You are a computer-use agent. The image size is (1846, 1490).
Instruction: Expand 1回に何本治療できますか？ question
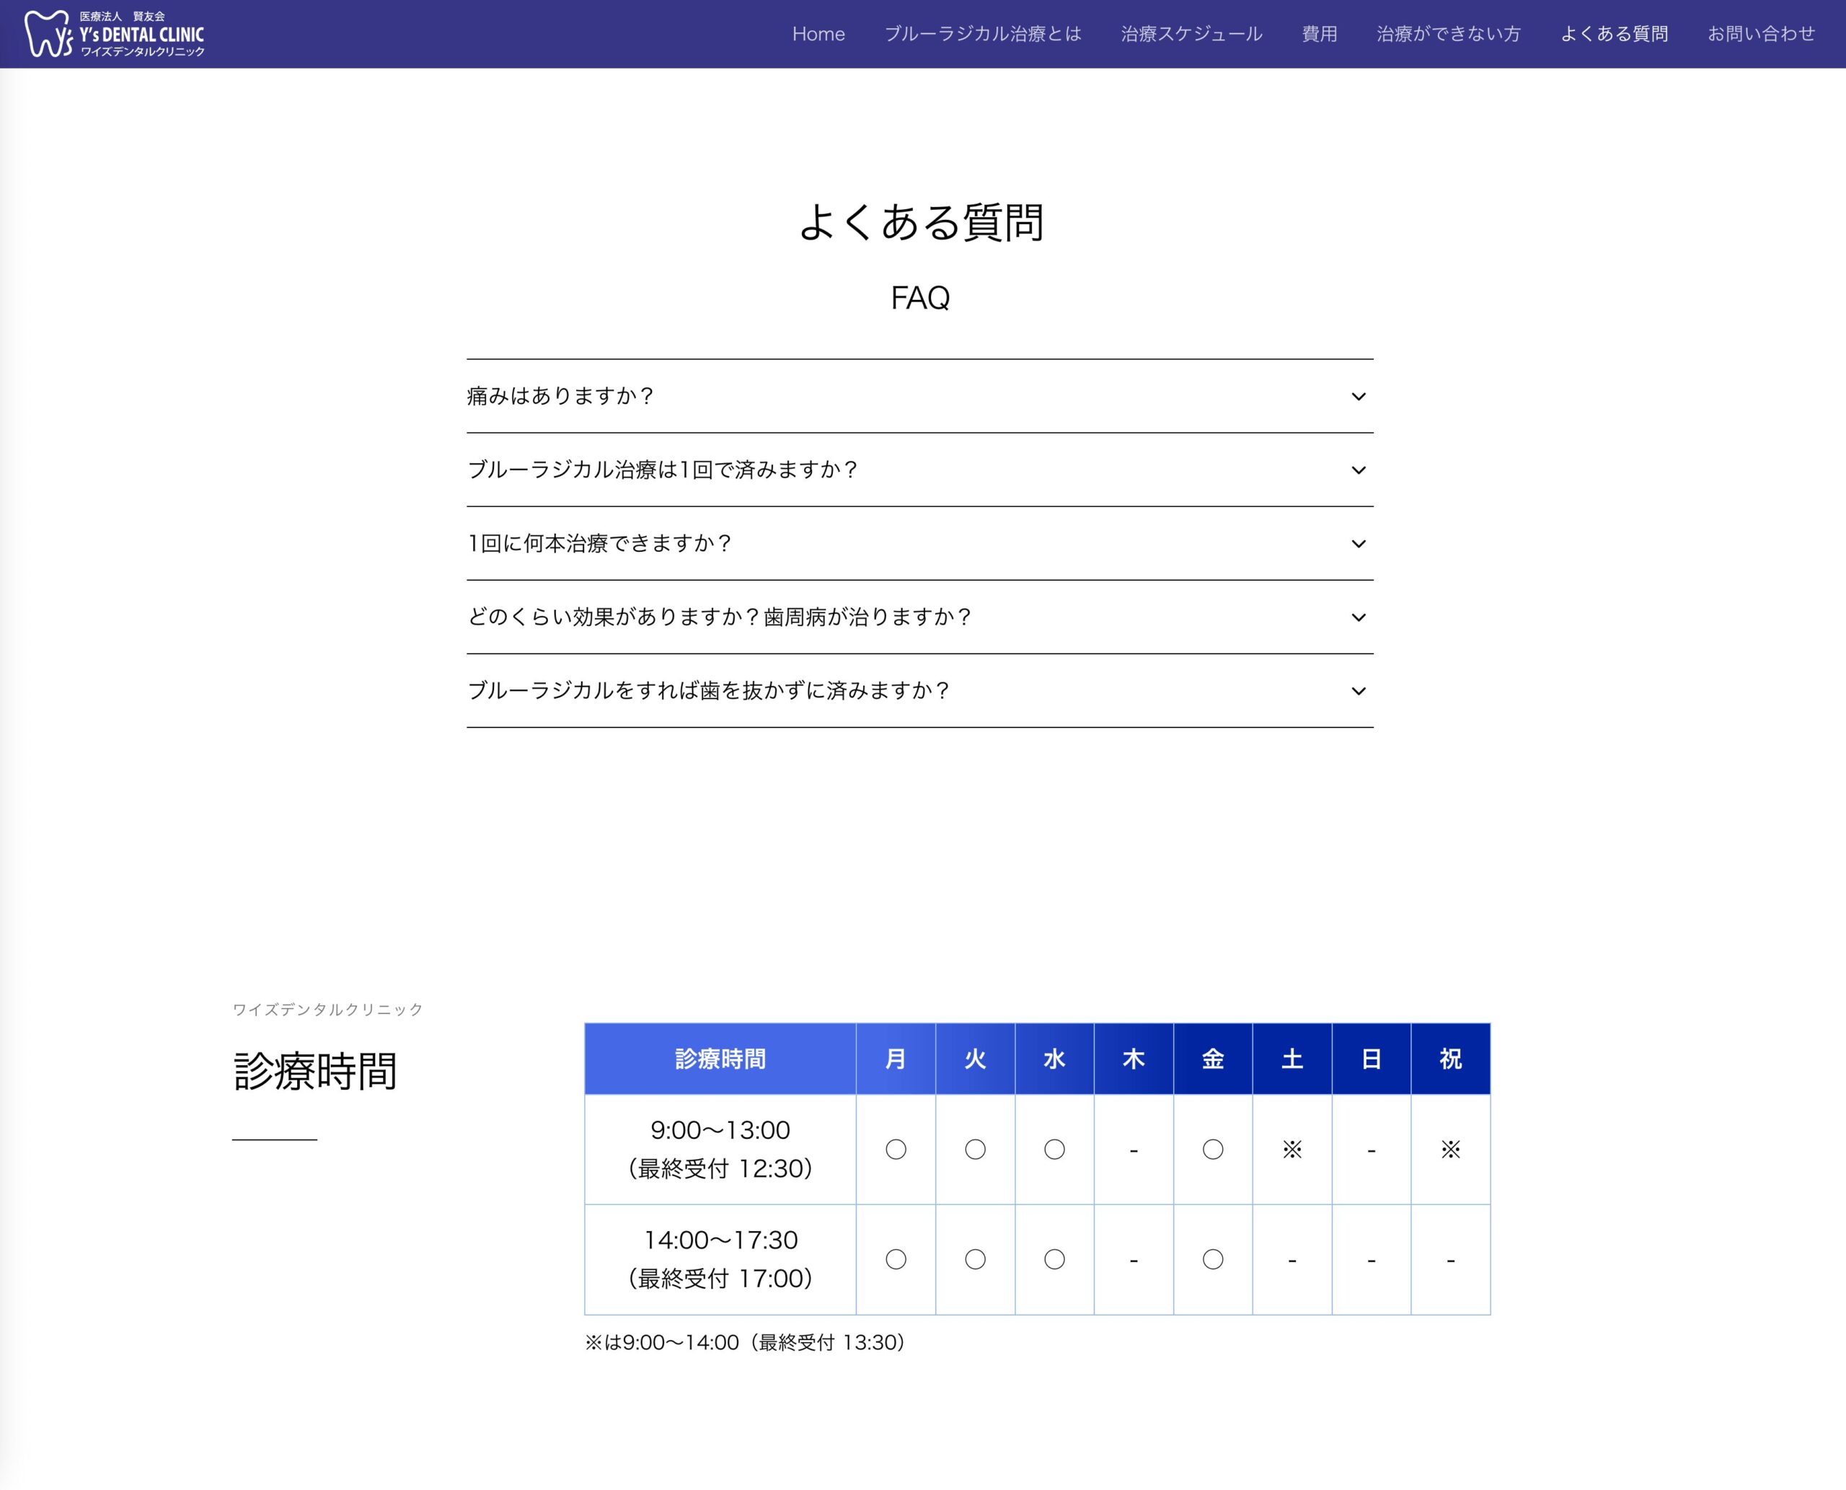[920, 543]
